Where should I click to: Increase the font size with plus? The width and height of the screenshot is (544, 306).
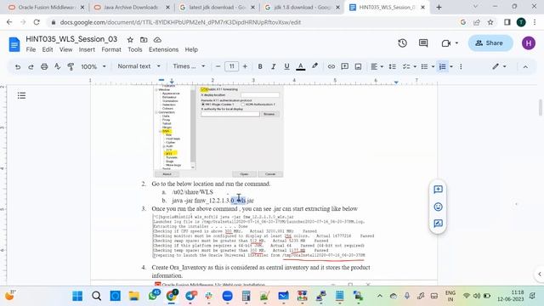point(245,66)
